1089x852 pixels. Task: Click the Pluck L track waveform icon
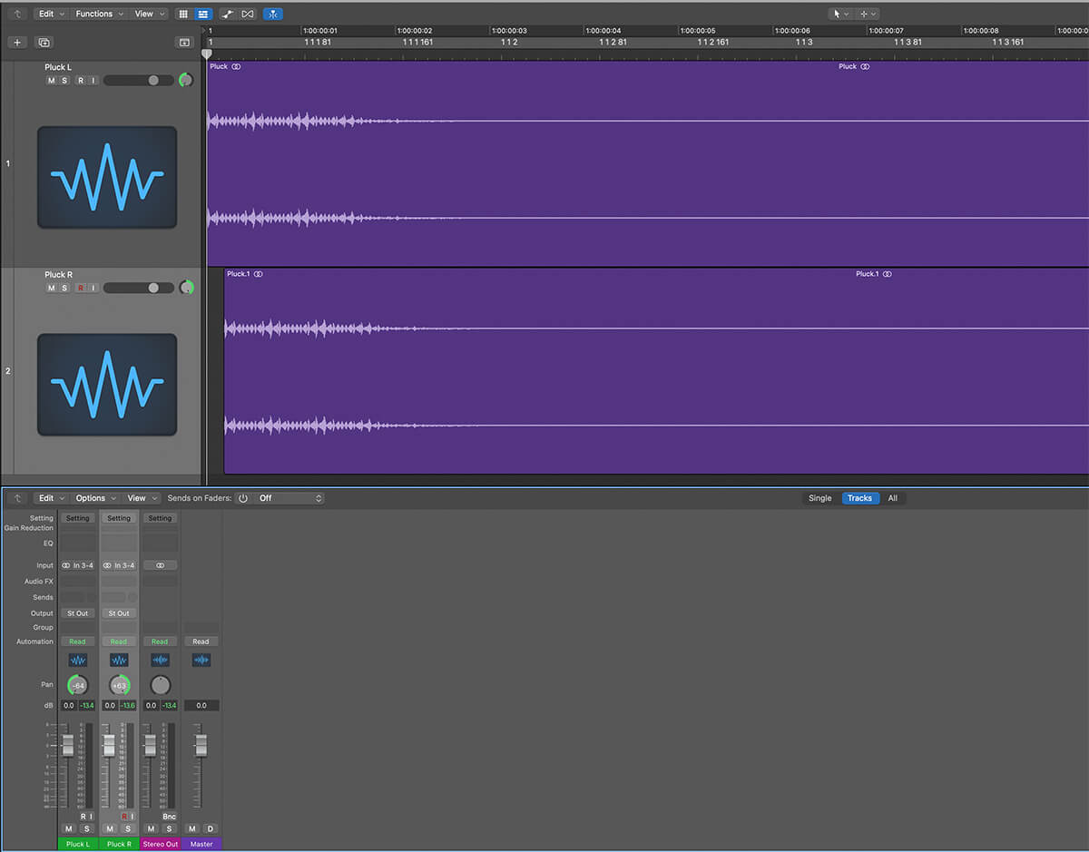tap(107, 177)
